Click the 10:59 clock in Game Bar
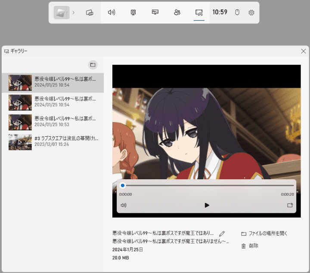This screenshot has width=310, height=273. tap(220, 12)
